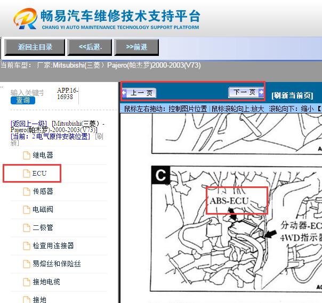
Task: Go back with the <<后退 button
Action: 90,47
